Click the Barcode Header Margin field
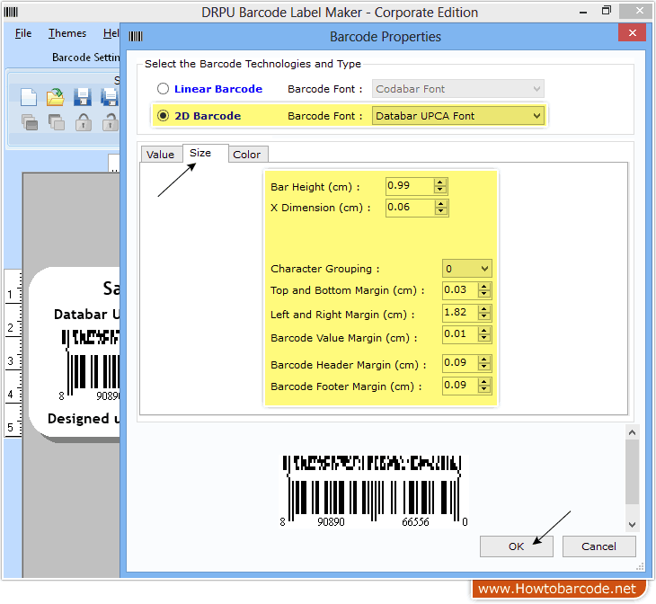 (x=460, y=363)
